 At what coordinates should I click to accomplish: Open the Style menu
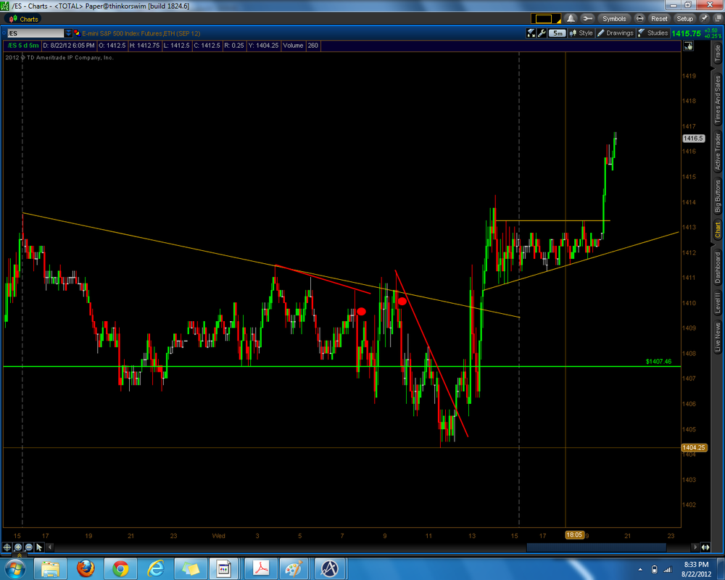coord(581,33)
